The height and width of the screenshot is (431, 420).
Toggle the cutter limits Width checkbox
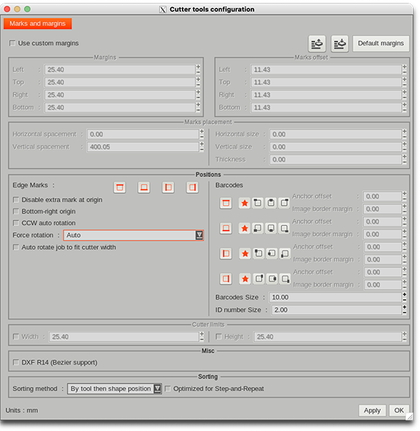pyautogui.click(x=16, y=337)
